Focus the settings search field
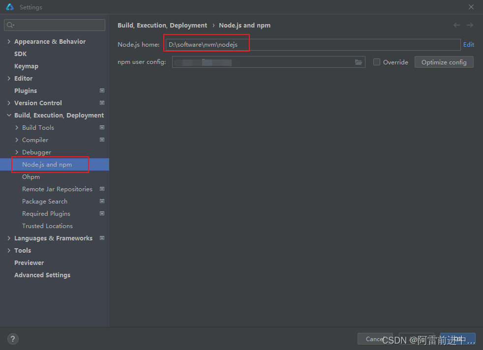The width and height of the screenshot is (483, 350). coord(55,25)
